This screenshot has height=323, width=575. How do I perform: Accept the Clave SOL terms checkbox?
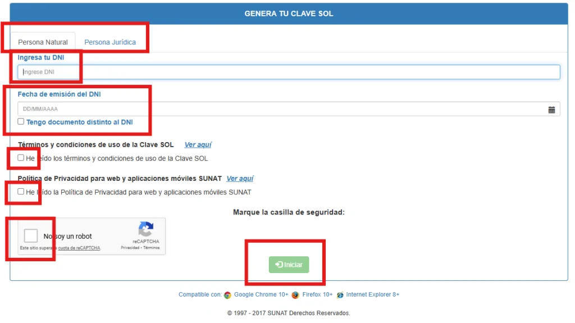point(21,158)
